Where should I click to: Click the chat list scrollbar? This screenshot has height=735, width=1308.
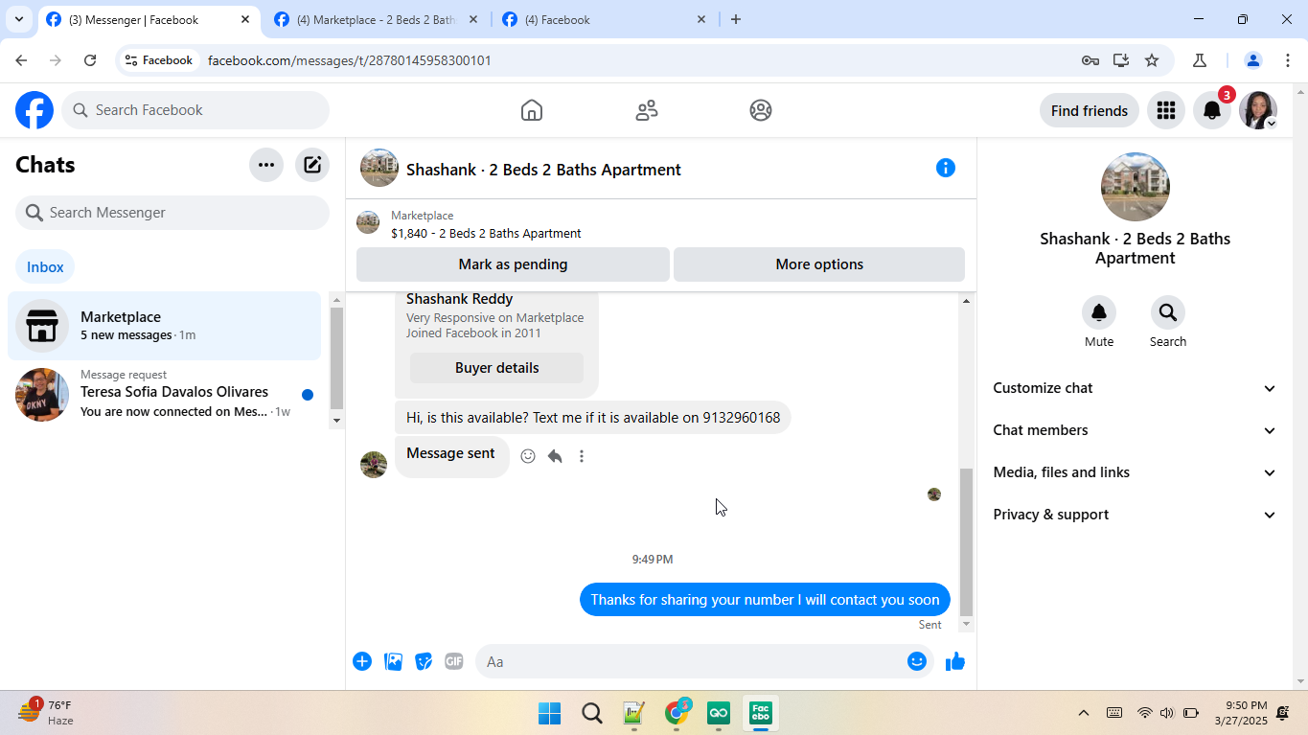pos(336,357)
